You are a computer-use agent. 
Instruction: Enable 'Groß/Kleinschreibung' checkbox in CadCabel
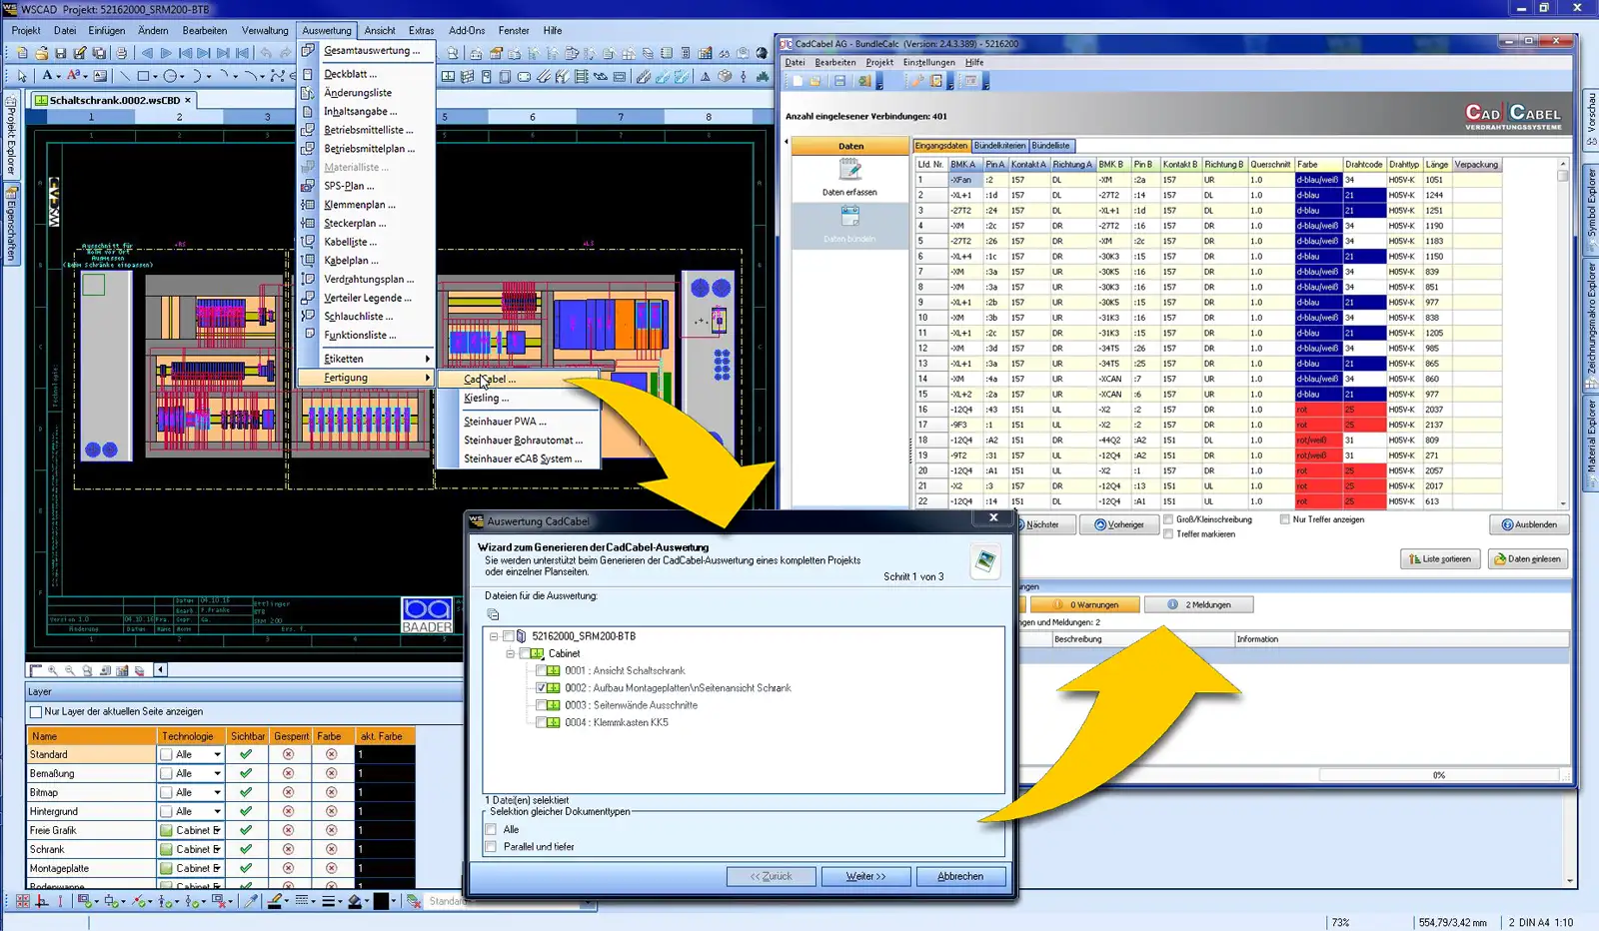point(1168,519)
